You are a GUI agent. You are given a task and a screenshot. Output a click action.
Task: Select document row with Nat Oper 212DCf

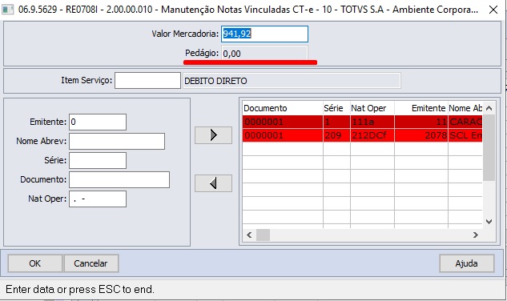(362, 135)
